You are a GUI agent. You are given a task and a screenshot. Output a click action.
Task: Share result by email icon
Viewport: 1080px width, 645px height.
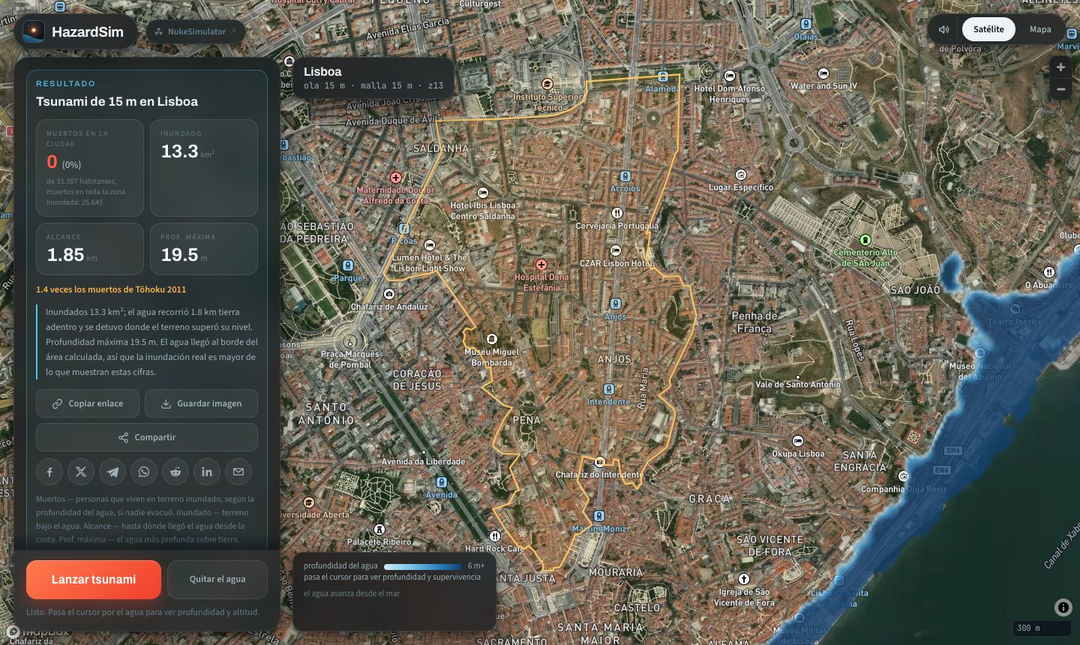[x=238, y=472]
